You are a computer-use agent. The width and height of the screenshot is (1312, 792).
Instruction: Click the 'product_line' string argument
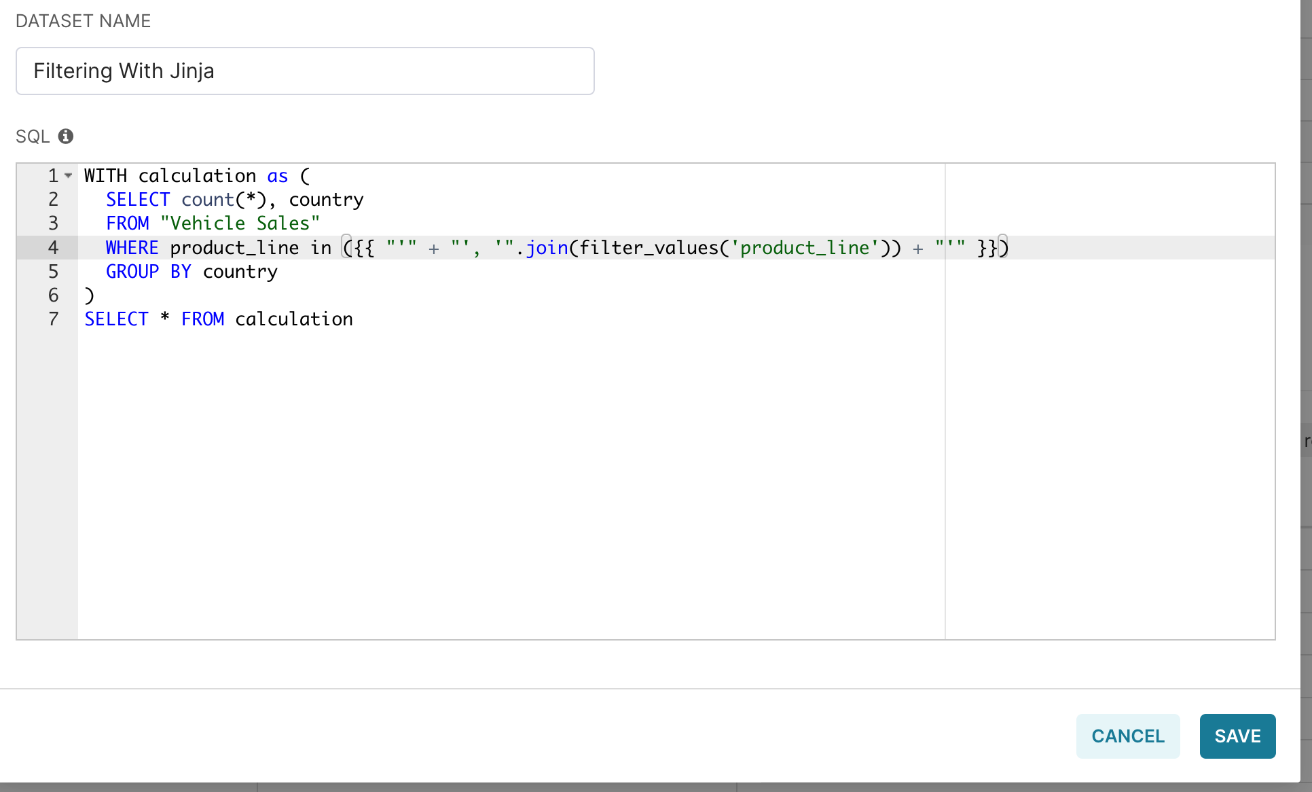(x=805, y=248)
